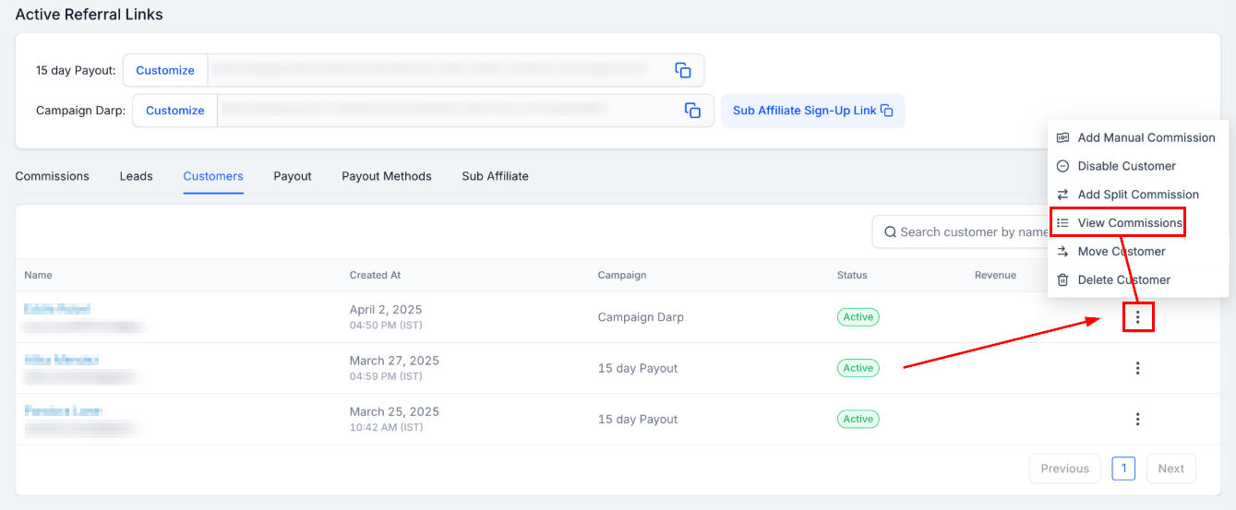Viewport: 1236px width, 510px height.
Task: Select Add Split Commission option
Action: pos(1137,195)
